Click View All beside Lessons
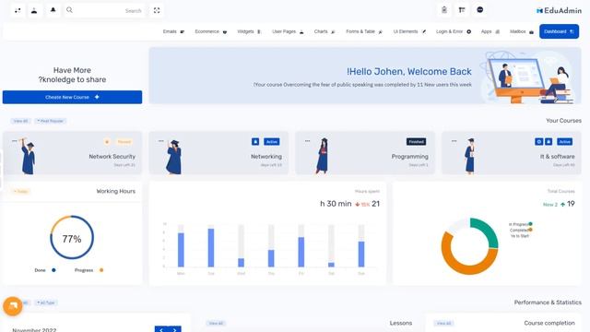The width and height of the screenshot is (590, 332). coord(216,324)
